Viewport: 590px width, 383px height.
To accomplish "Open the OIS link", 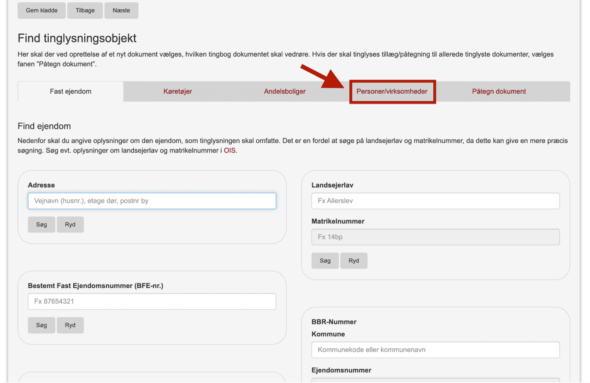I will tap(230, 151).
